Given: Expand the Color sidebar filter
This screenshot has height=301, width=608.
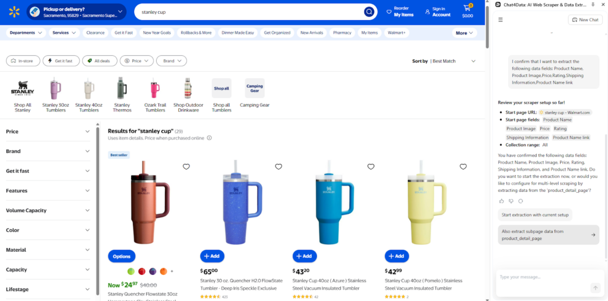Looking at the screenshot, I should tap(48, 230).
